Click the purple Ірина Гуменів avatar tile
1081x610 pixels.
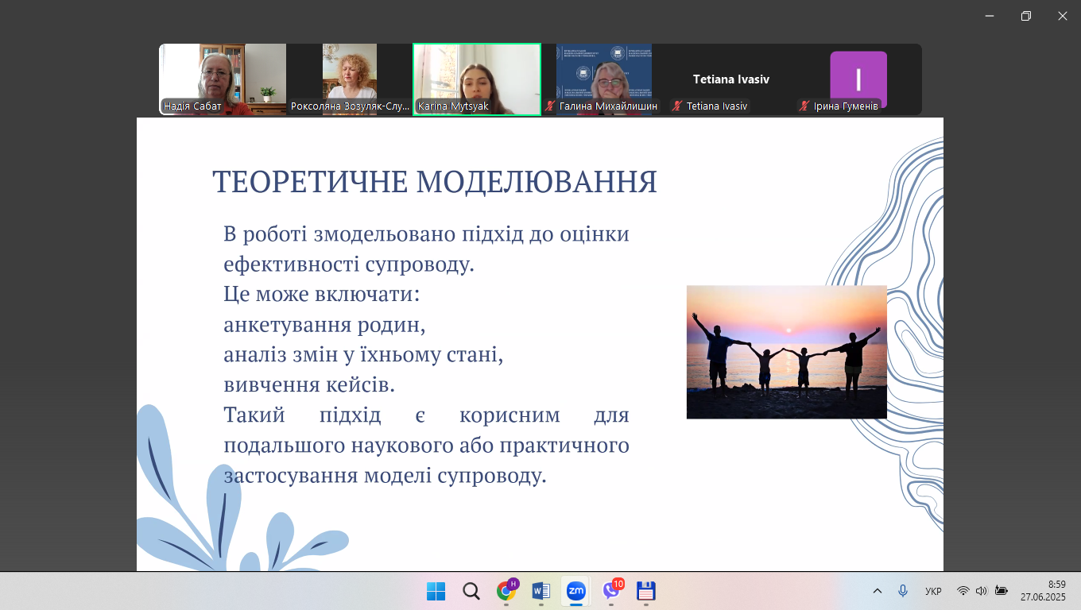[x=858, y=78]
